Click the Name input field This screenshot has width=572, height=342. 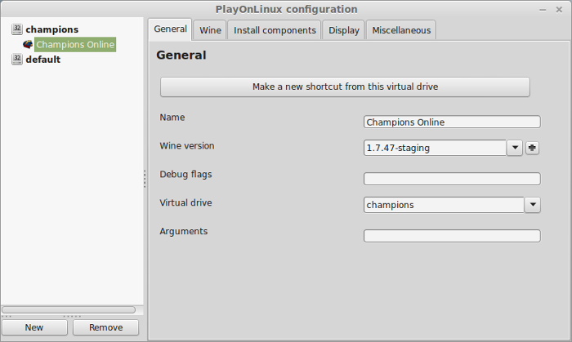(x=452, y=122)
